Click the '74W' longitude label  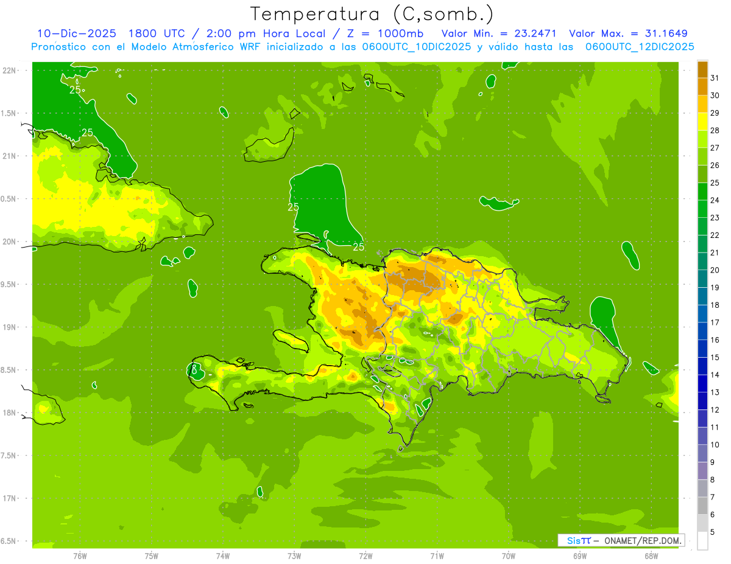[223, 555]
